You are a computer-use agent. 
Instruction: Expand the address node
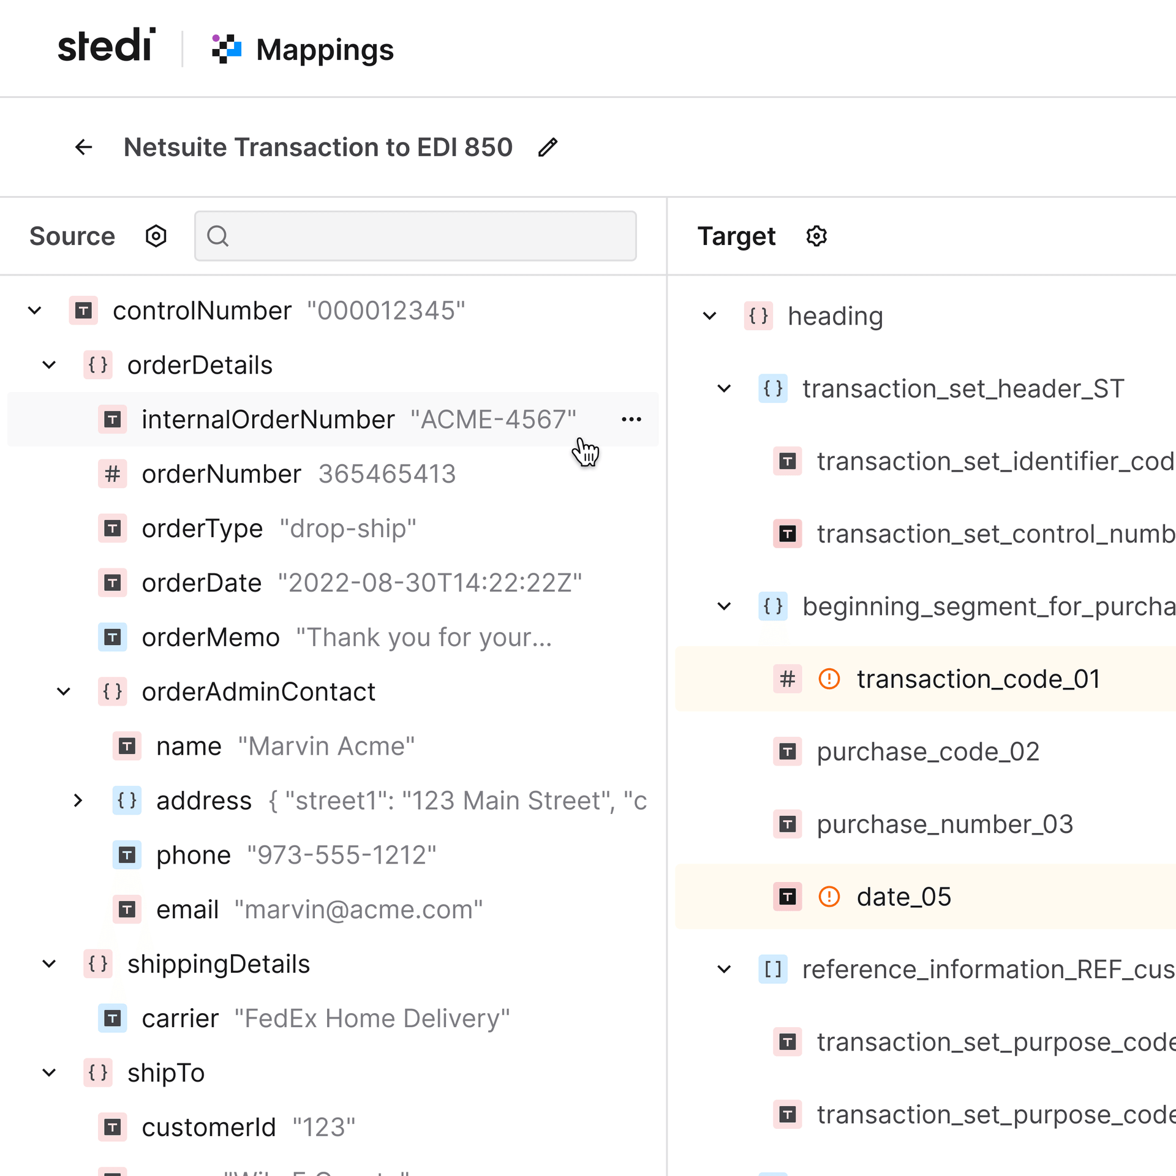coord(78,801)
